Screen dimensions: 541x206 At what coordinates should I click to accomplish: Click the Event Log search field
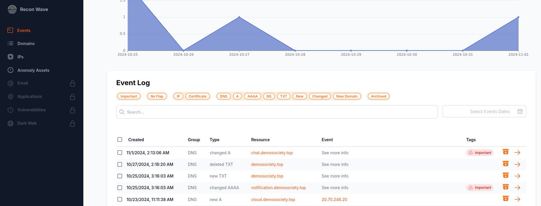pyautogui.click(x=277, y=112)
